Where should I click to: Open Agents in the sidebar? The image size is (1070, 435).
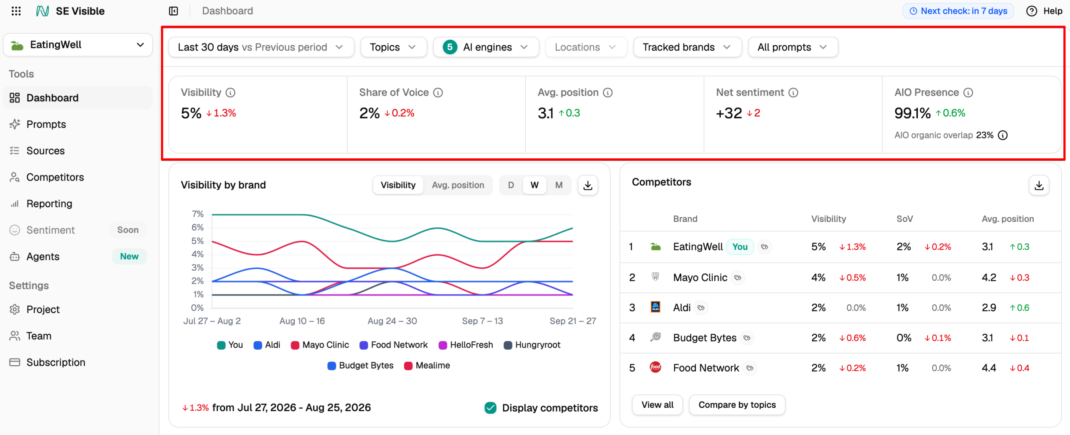pos(78,257)
